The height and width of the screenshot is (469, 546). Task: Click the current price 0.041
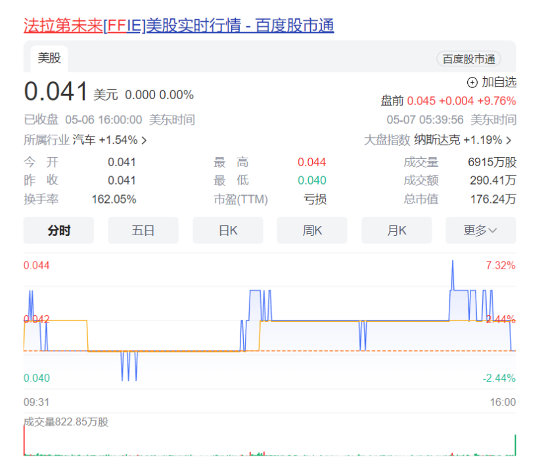click(x=56, y=91)
